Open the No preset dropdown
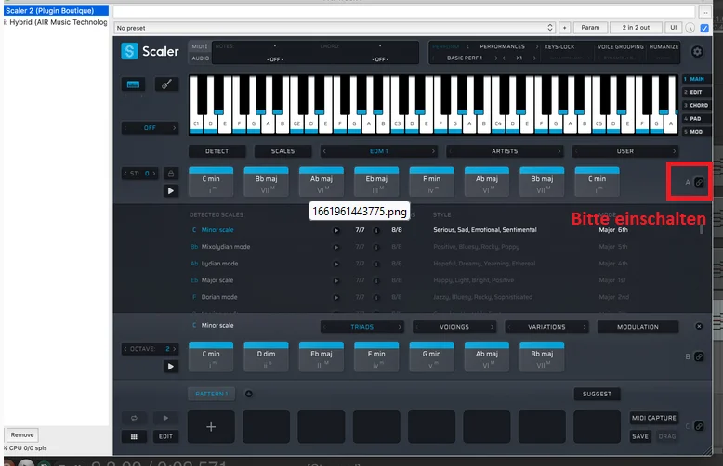723x466 pixels. (x=335, y=28)
